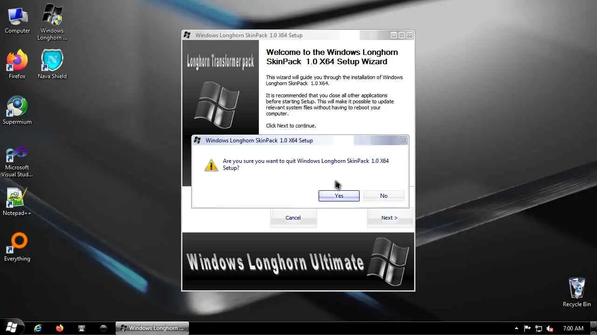Click the 7:00 AM clock
597x335 pixels.
tap(573, 328)
